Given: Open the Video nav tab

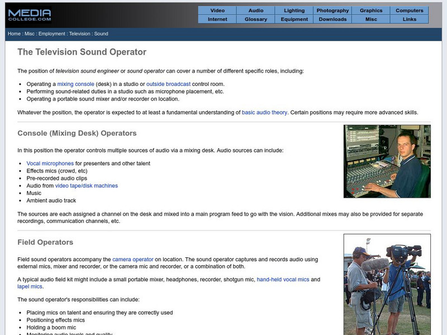Looking at the screenshot, I should pos(217,11).
